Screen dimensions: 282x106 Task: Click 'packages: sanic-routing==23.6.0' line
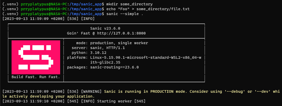(x=103, y=67)
